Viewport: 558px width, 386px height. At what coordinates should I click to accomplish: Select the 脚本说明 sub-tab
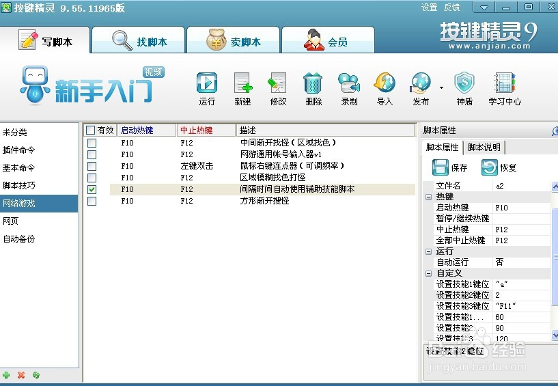[x=484, y=148]
